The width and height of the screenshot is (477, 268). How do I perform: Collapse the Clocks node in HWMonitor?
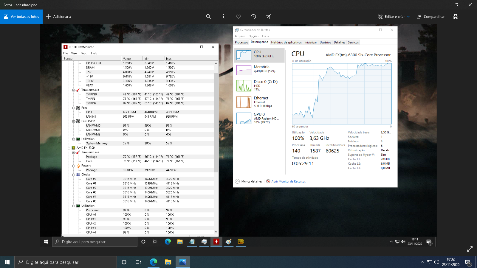73,174
